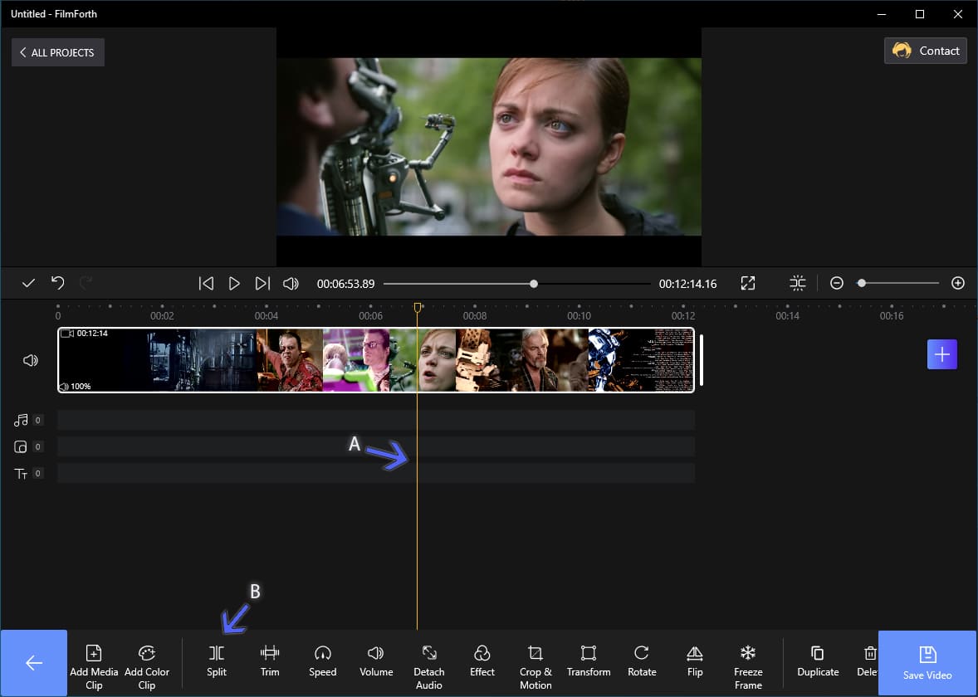Rotate the selected clip

tap(642, 661)
